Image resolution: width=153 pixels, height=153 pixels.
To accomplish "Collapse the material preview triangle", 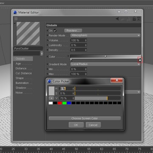I will pyautogui.click(x=14, y=23).
